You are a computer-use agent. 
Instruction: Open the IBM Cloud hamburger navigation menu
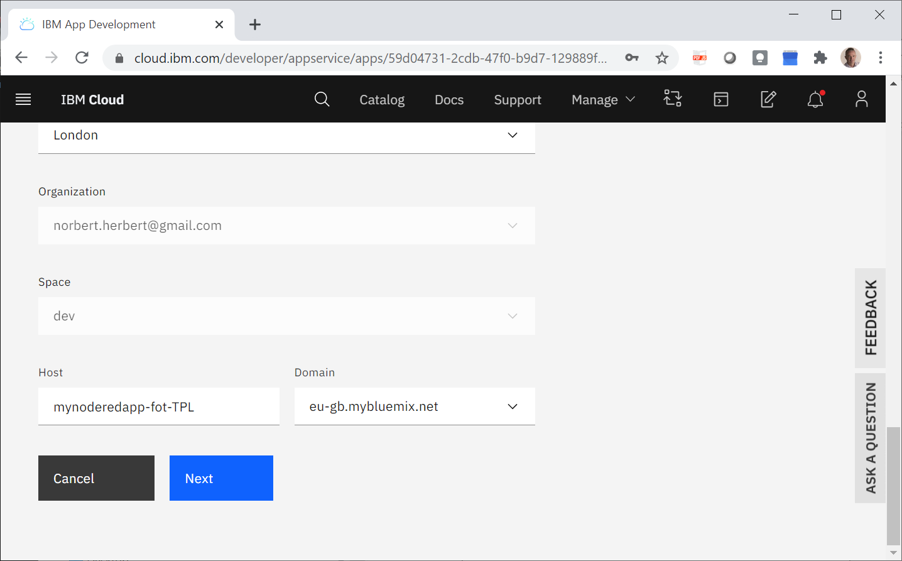pos(23,99)
